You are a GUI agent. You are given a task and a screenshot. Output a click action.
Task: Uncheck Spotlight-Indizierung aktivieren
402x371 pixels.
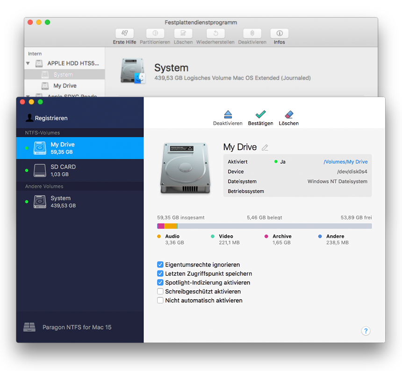pyautogui.click(x=160, y=282)
